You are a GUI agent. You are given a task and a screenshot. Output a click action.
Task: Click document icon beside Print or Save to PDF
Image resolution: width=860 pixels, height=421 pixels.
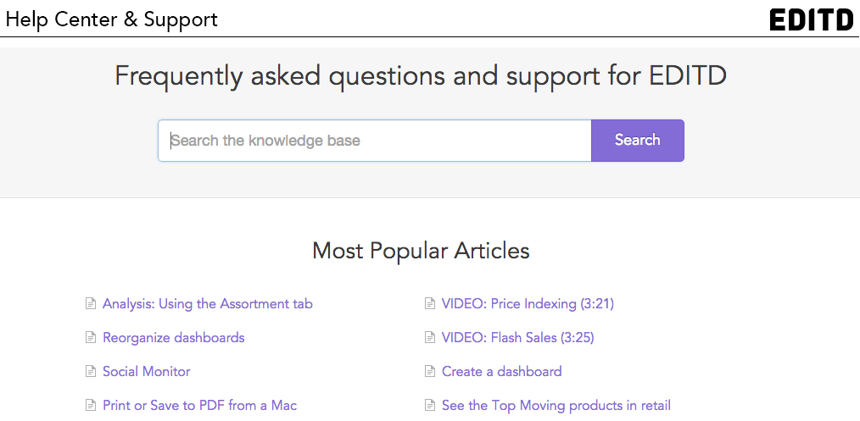pyautogui.click(x=91, y=406)
